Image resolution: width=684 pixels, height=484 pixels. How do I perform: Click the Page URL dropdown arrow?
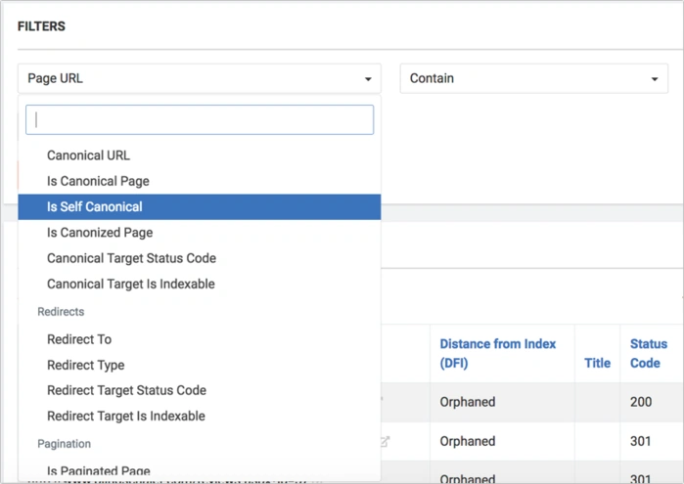[x=368, y=79]
